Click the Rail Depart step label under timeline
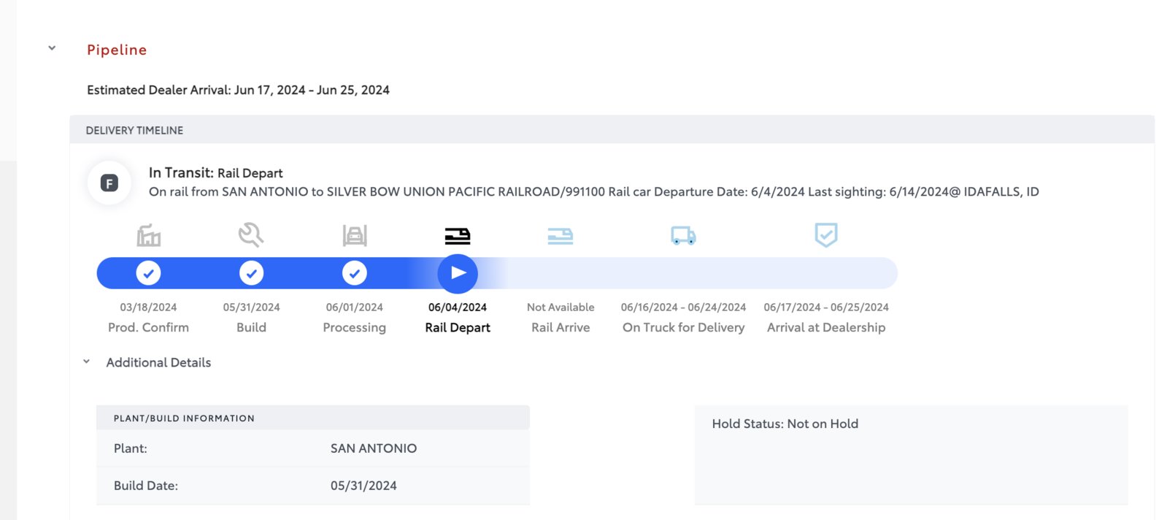The width and height of the screenshot is (1167, 520). click(x=458, y=328)
